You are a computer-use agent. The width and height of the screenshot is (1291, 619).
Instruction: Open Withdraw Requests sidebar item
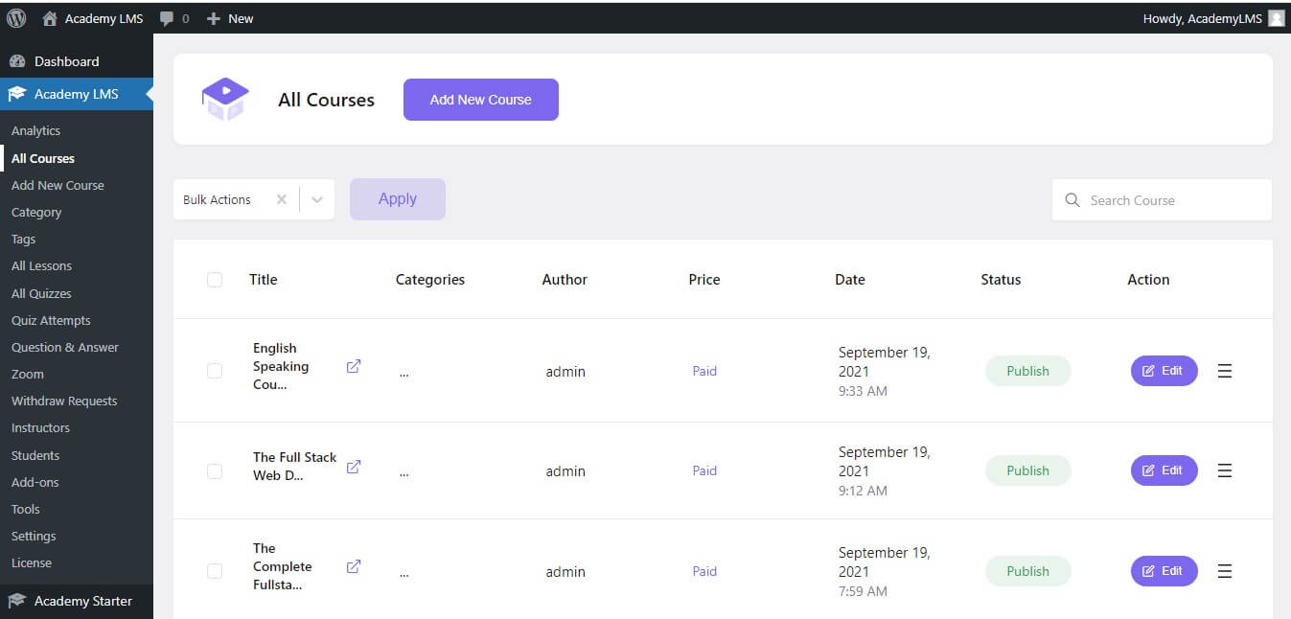[64, 401]
